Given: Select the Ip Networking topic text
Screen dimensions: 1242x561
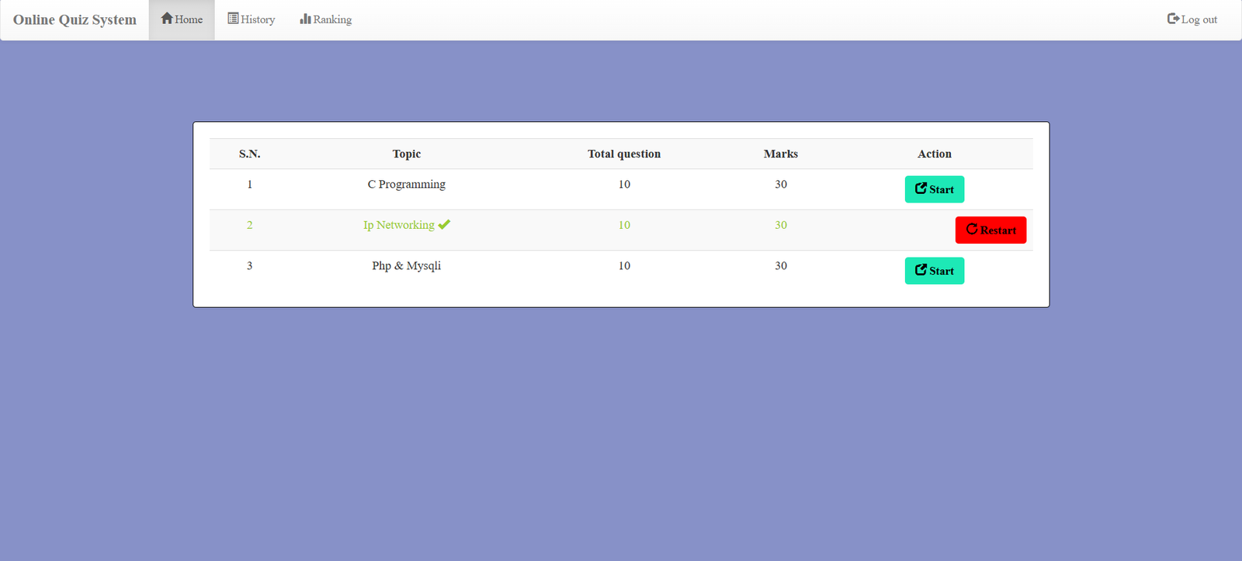Looking at the screenshot, I should click(399, 225).
